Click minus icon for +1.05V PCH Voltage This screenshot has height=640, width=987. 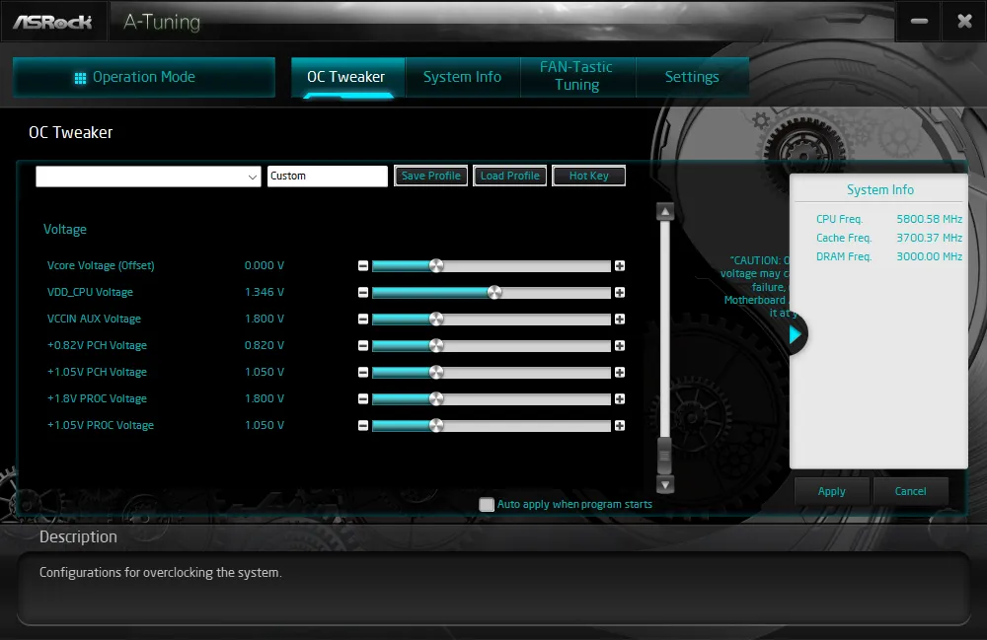[x=363, y=372]
